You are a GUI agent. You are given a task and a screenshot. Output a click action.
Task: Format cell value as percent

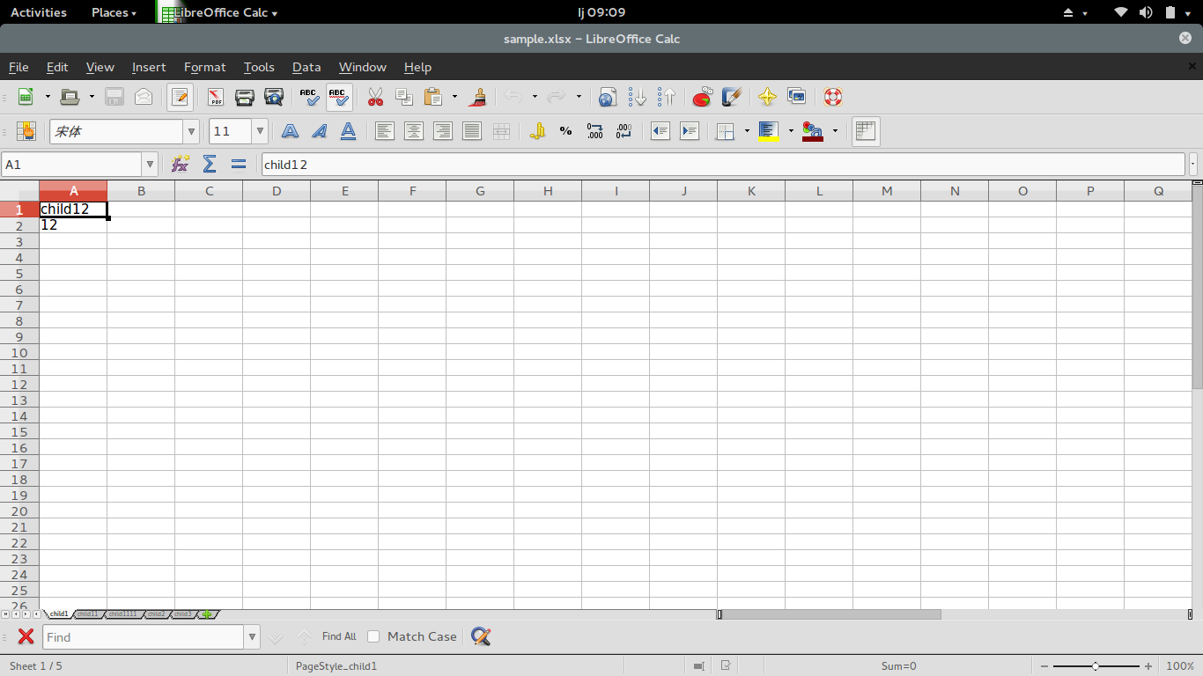coord(565,130)
